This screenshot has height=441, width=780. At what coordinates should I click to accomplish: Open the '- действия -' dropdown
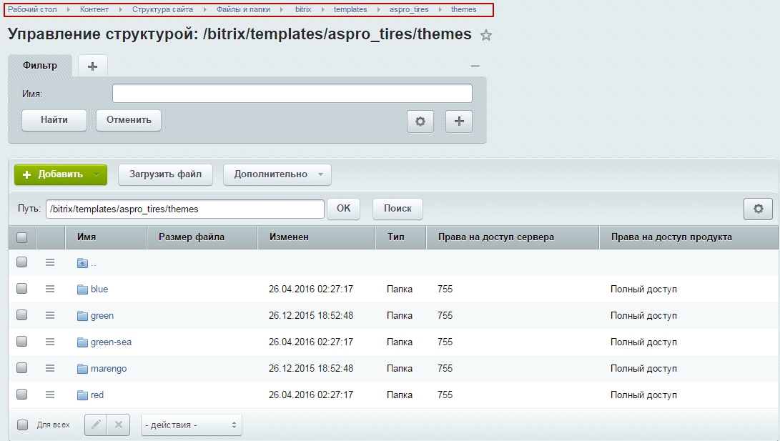click(x=191, y=425)
